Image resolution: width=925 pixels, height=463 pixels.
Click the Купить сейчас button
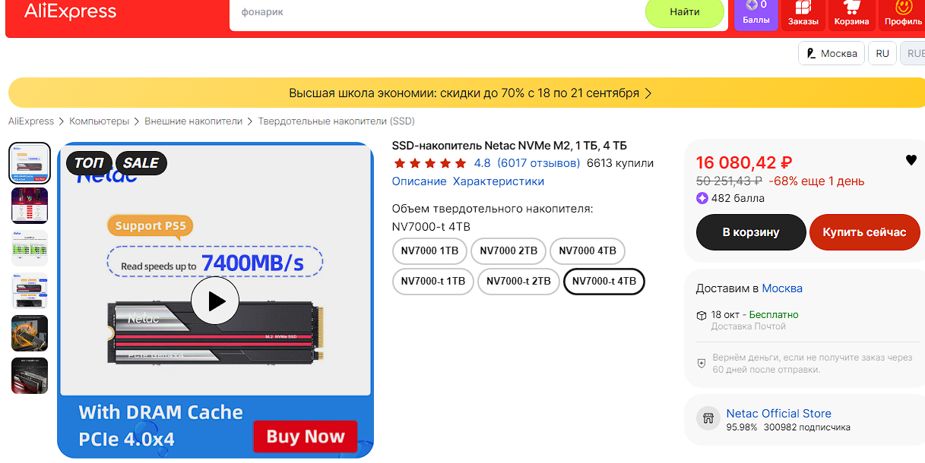click(x=864, y=232)
